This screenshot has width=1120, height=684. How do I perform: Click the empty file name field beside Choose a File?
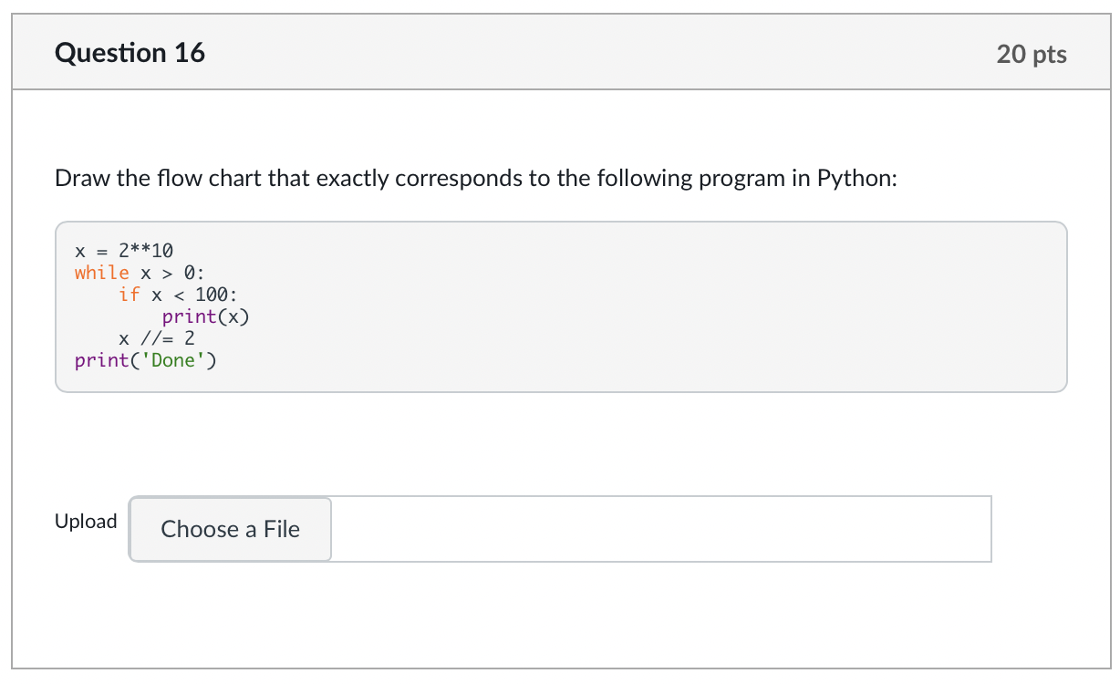pyautogui.click(x=660, y=529)
